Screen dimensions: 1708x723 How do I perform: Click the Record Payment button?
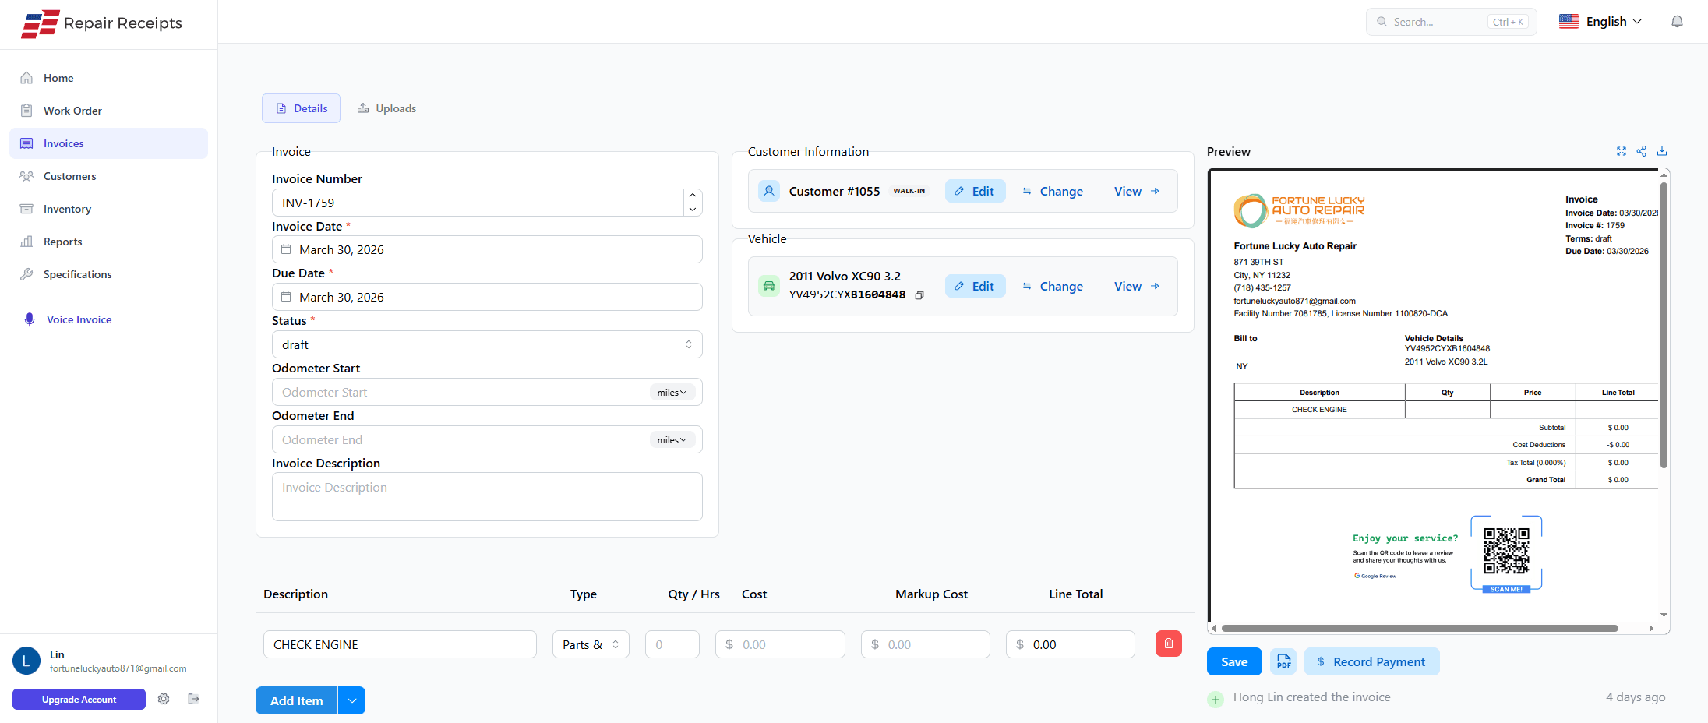(1371, 661)
